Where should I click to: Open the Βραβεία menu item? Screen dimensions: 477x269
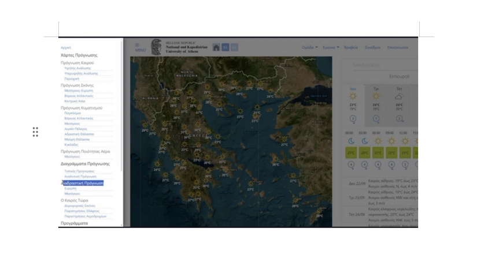point(351,47)
